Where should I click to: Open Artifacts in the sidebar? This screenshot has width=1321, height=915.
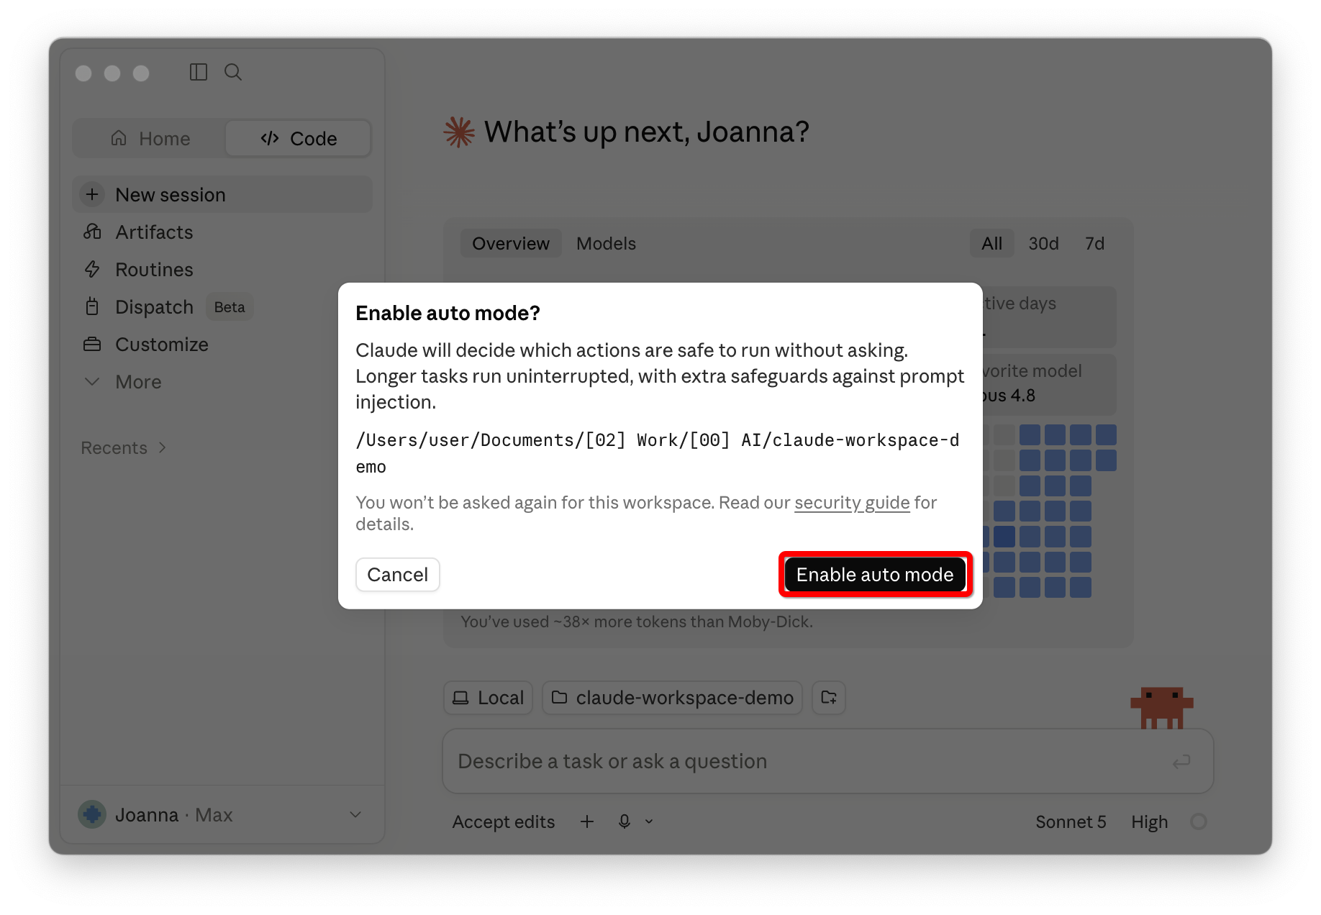[222, 232]
